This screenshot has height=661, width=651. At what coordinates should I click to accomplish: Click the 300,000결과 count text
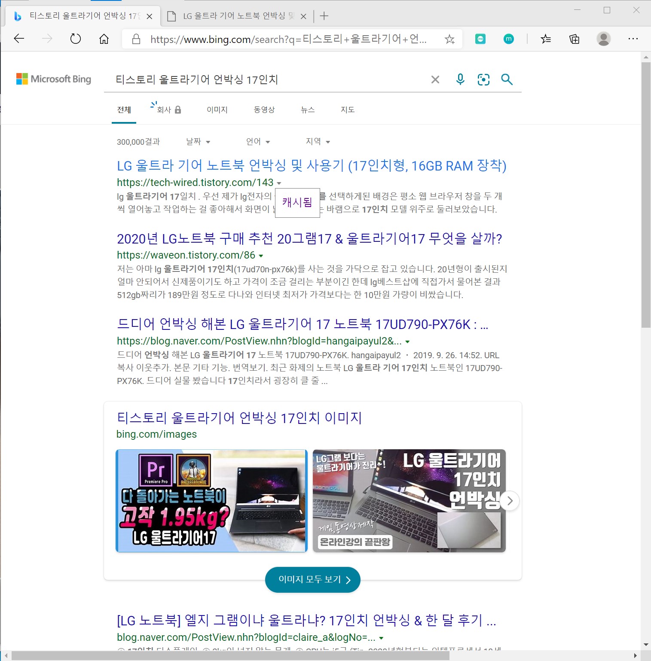[x=138, y=142]
